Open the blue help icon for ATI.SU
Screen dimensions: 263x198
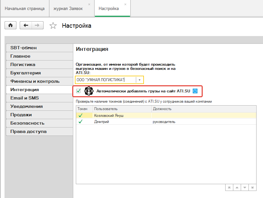pos(195,91)
